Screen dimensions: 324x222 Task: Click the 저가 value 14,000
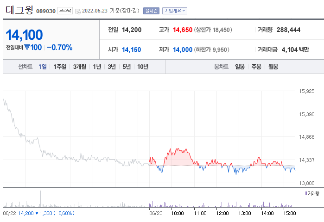(x=183, y=49)
